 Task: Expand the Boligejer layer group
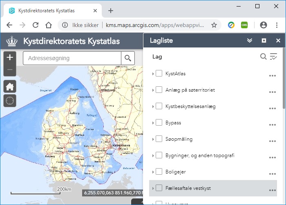(x=153, y=172)
